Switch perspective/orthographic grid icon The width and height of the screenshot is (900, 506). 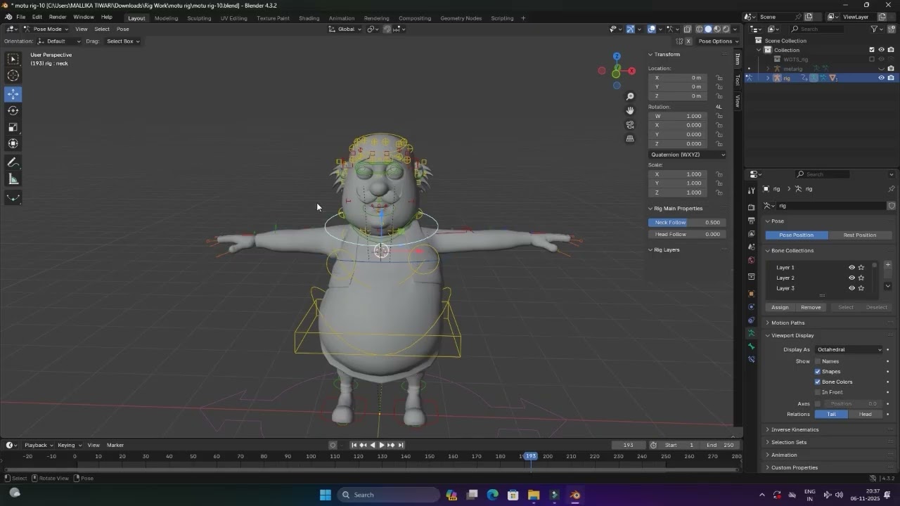click(630, 138)
